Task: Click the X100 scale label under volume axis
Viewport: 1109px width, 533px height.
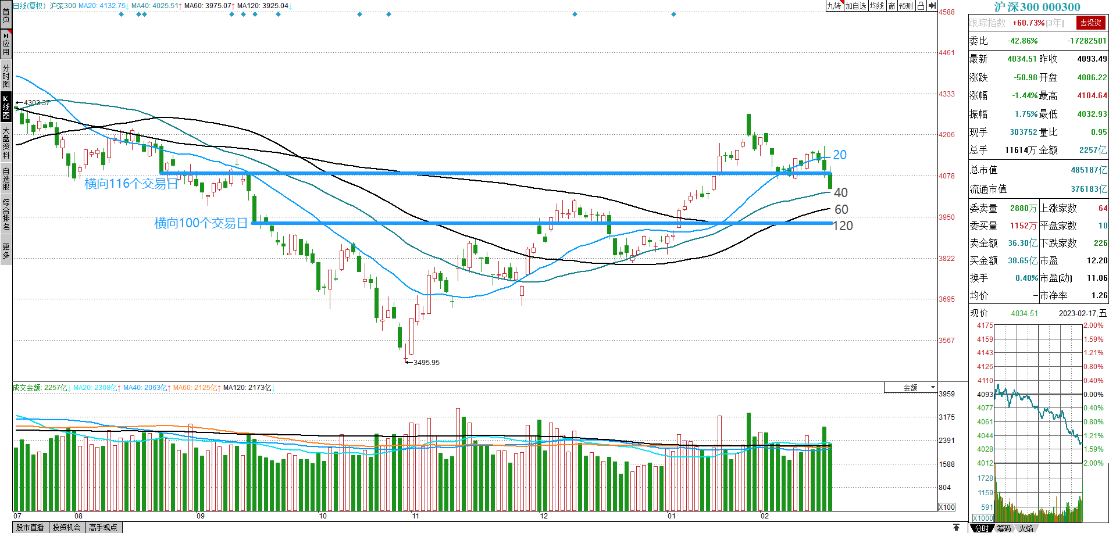Action: point(947,507)
